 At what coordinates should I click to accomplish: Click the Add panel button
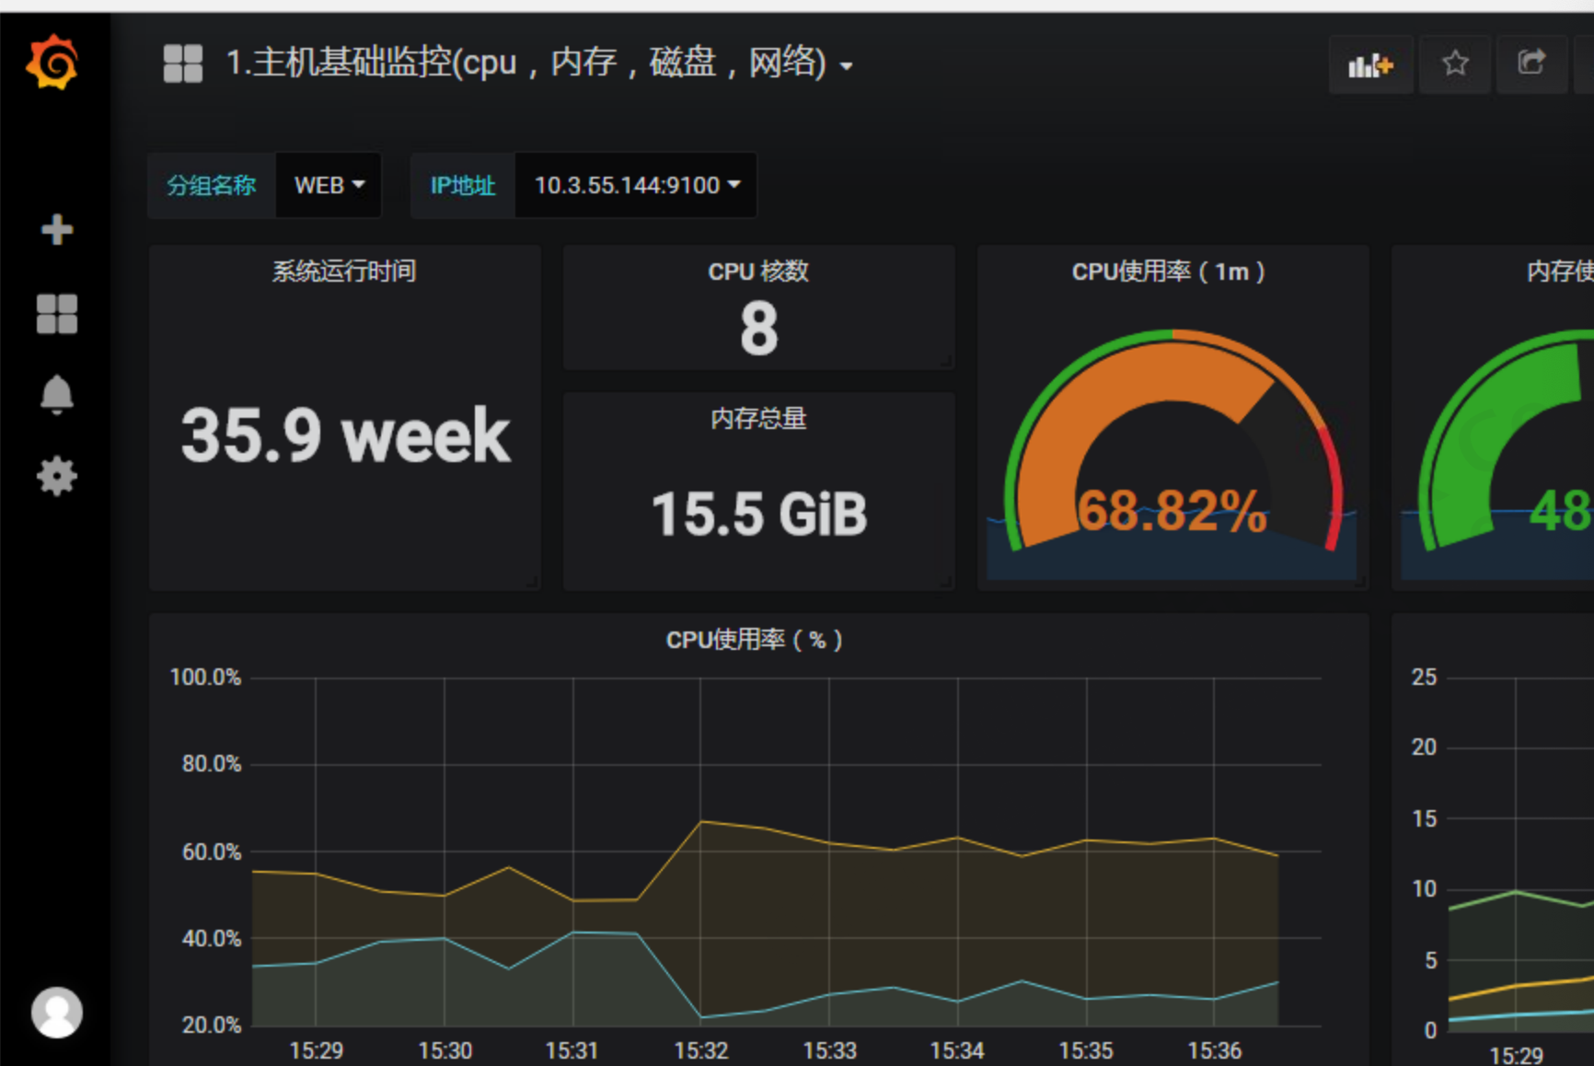(x=1370, y=64)
